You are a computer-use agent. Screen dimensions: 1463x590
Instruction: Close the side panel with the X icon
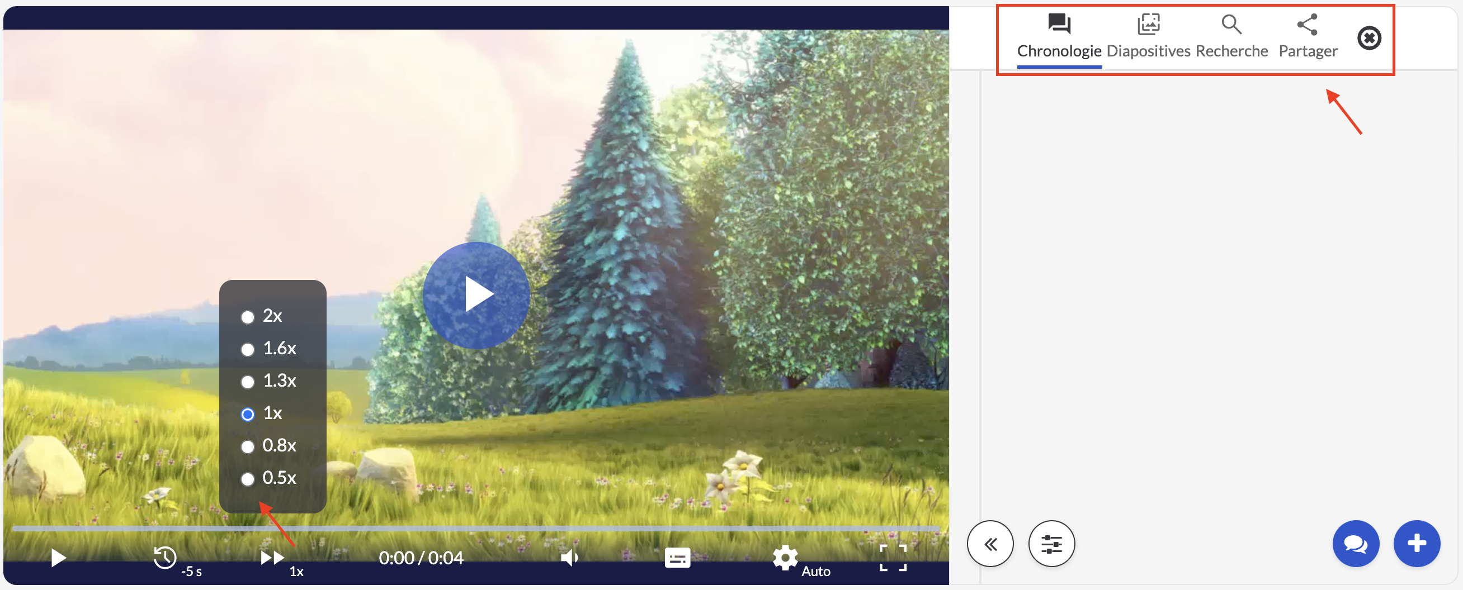(1368, 38)
